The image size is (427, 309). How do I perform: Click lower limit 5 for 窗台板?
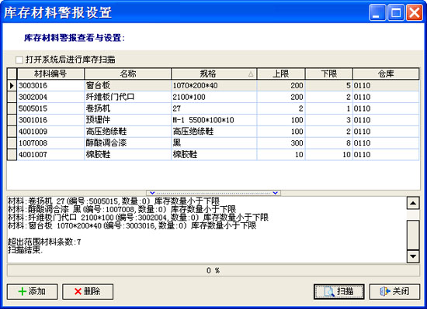(329, 85)
